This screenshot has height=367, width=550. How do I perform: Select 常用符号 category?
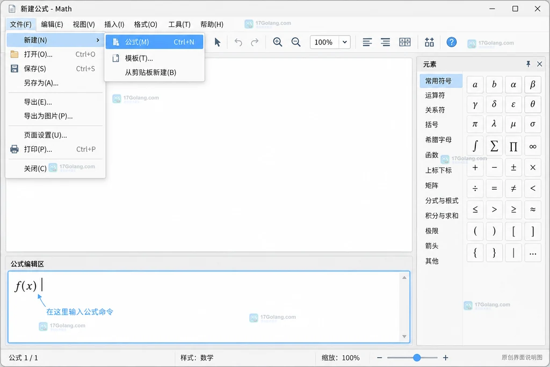pos(441,81)
